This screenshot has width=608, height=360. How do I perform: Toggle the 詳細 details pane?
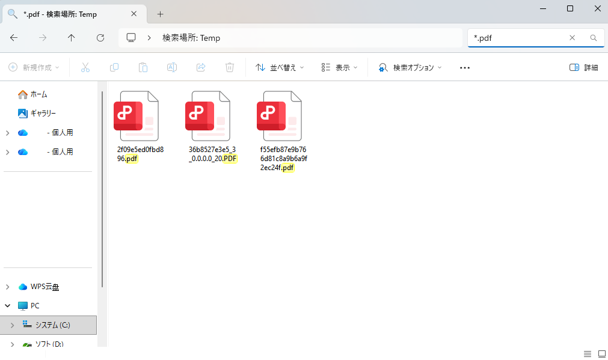tap(583, 68)
